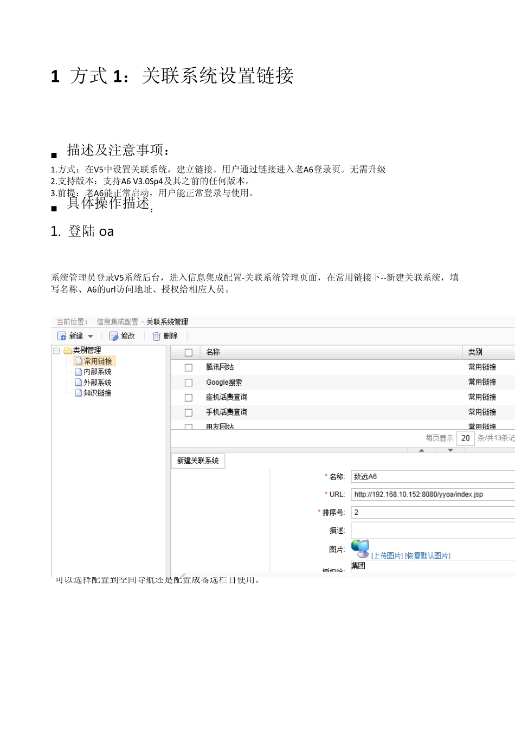Click the 知识链接 page icon in the tree

coord(79,393)
